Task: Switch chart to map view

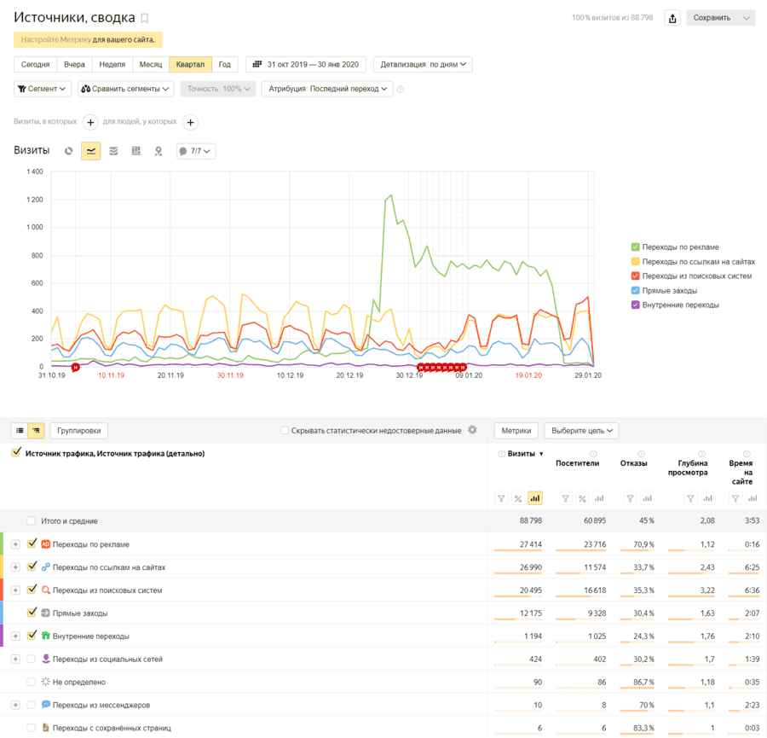Action: point(159,151)
